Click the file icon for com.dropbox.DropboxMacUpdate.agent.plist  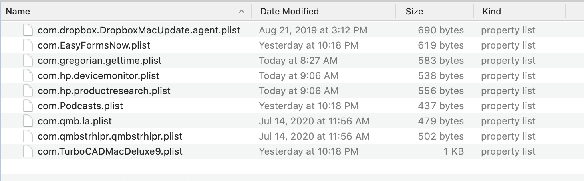pos(27,30)
